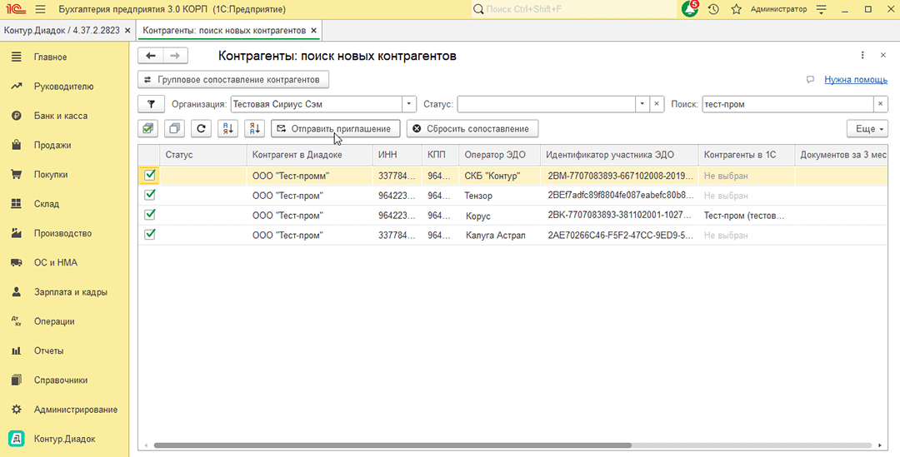Click the Документов за 3 мес column header
The height and width of the screenshot is (457, 900).
[x=842, y=155]
